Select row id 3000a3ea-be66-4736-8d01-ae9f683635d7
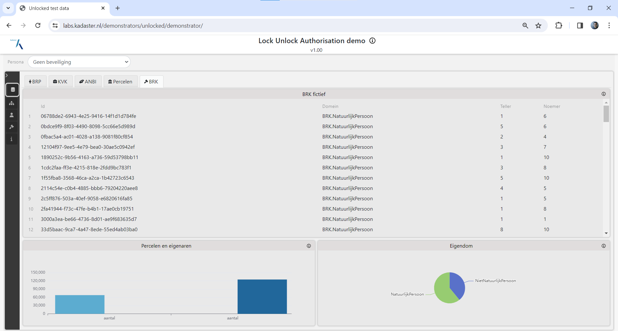 pyautogui.click(x=89, y=219)
